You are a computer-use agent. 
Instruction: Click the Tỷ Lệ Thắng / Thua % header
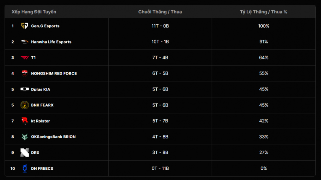263,12
